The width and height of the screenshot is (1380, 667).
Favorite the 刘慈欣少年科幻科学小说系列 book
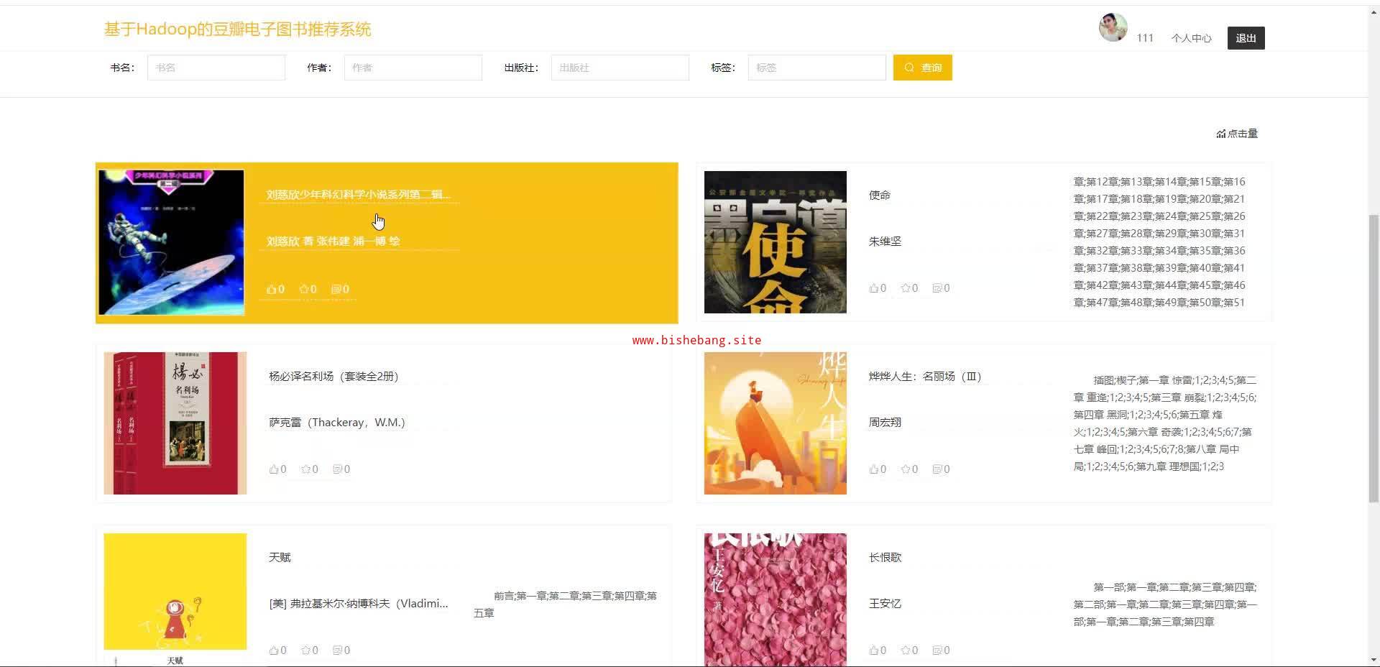pos(308,289)
